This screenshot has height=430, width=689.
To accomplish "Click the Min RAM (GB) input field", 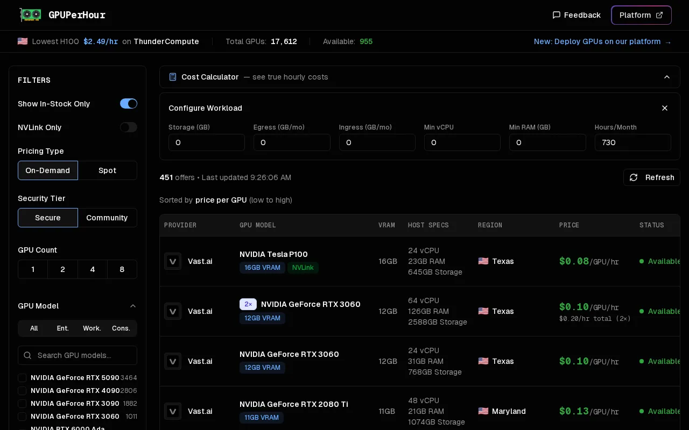I will [547, 142].
